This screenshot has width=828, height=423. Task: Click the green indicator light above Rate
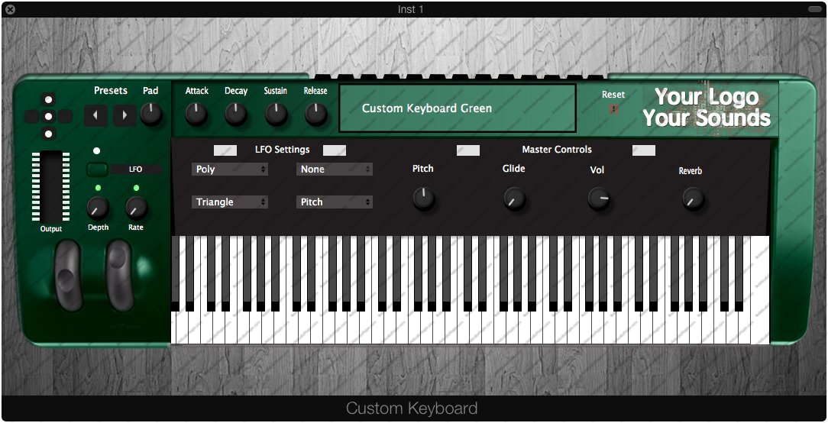click(x=136, y=188)
